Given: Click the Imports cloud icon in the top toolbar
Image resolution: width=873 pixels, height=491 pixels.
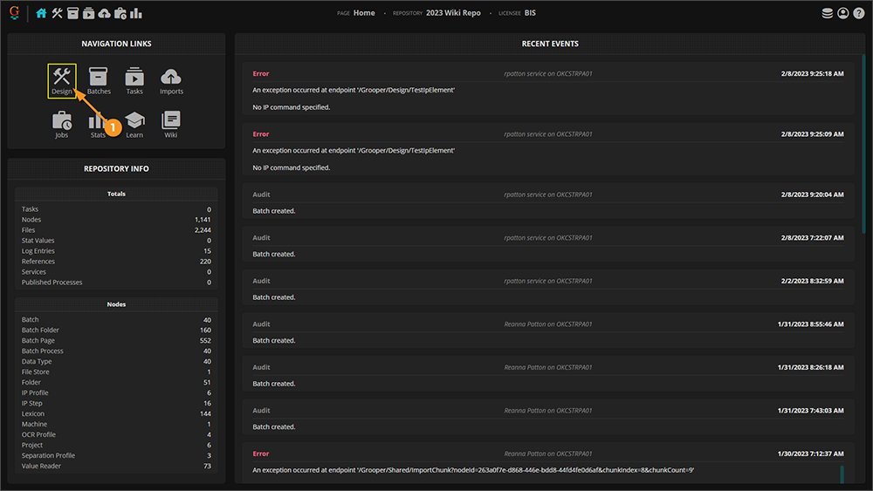Looking at the screenshot, I should tap(105, 13).
